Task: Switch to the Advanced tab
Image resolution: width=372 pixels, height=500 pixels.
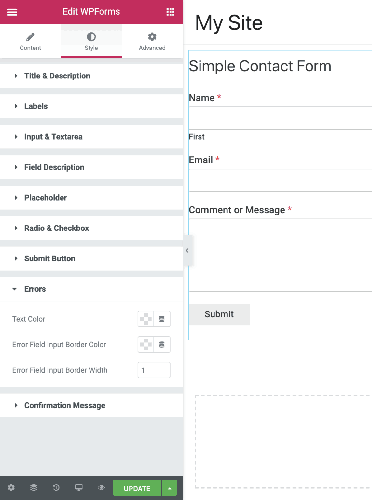Action: click(152, 41)
